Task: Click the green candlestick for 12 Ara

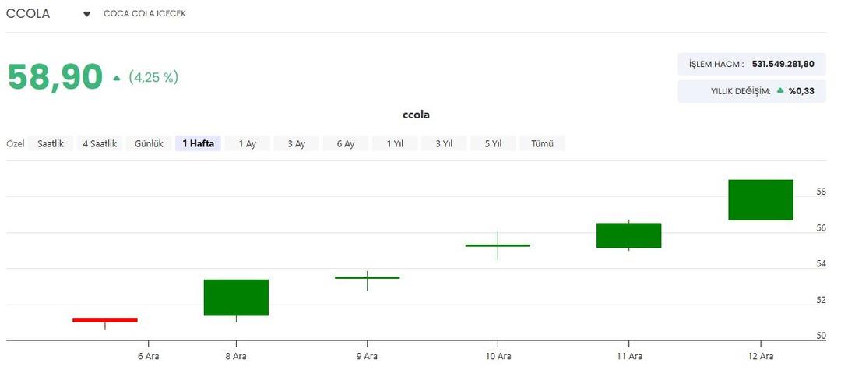Action: (760, 200)
